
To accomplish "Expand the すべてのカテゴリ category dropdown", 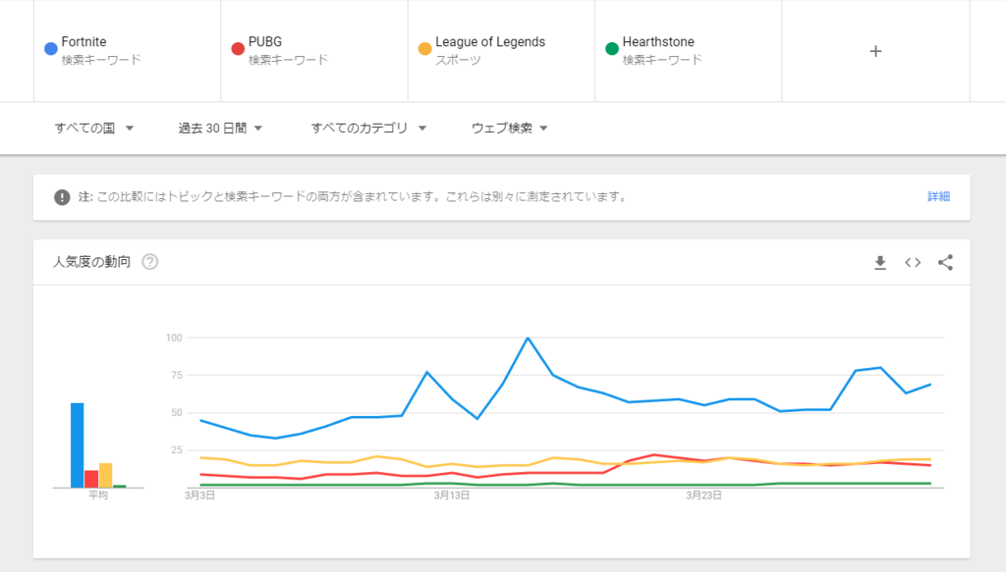I will tap(368, 129).
